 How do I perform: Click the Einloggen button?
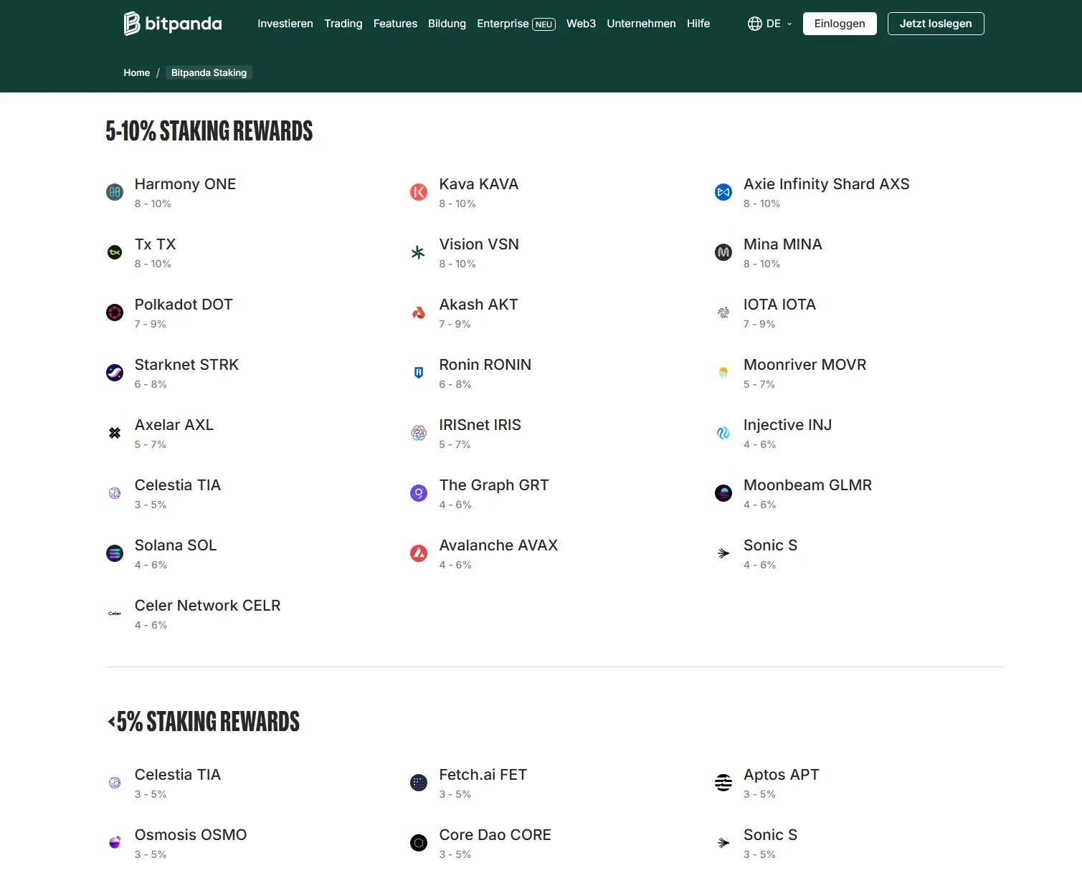[840, 24]
